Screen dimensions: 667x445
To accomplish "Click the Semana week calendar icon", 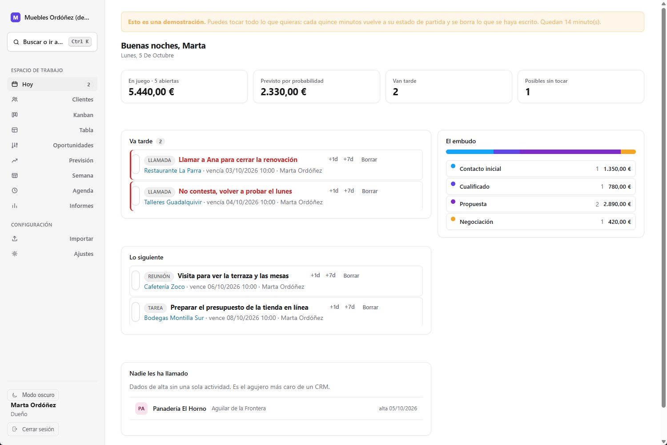I will coord(15,175).
